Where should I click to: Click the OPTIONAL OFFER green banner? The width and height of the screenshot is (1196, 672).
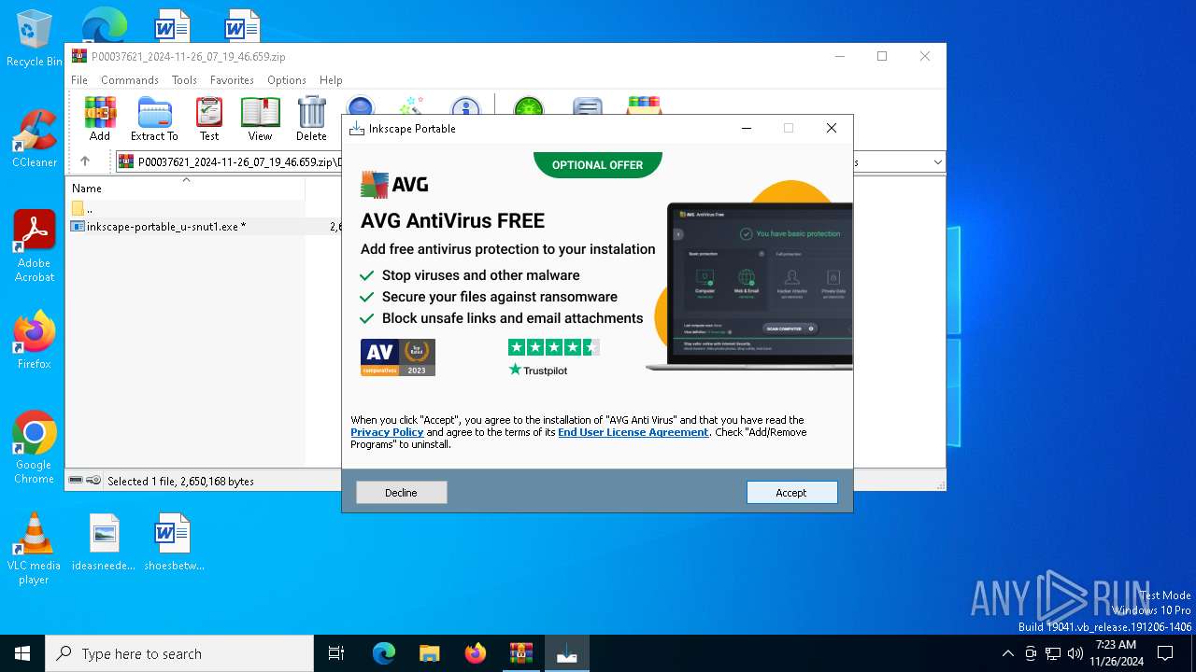[598, 164]
